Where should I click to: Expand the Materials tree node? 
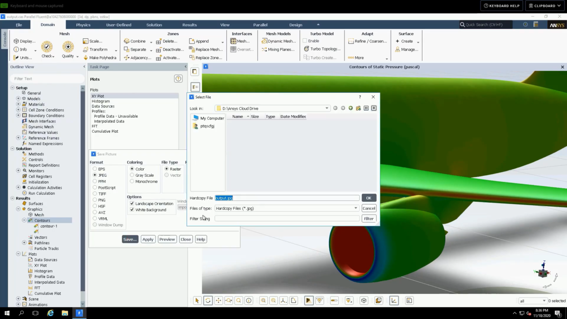tap(18, 104)
